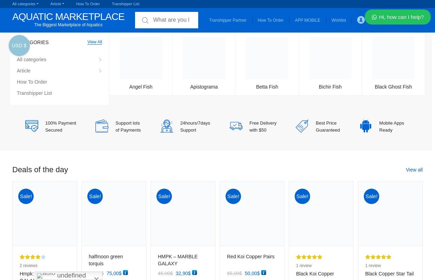The height and width of the screenshot is (280, 435).
Task: Click the user account avatar icon
Action: [361, 20]
